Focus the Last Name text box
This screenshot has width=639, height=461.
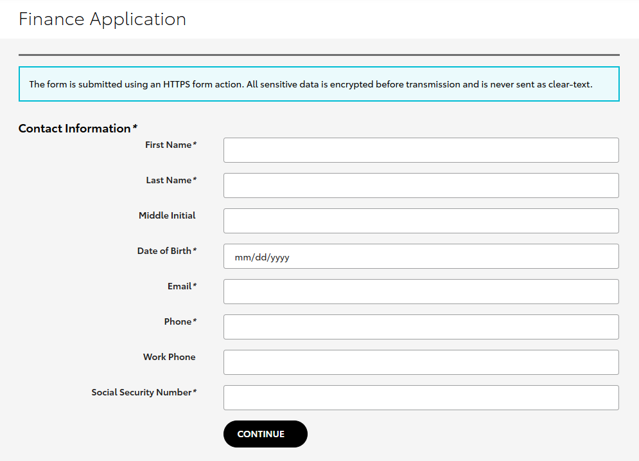421,186
